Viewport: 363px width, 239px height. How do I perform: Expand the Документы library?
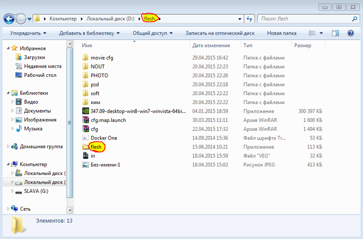point(13,111)
